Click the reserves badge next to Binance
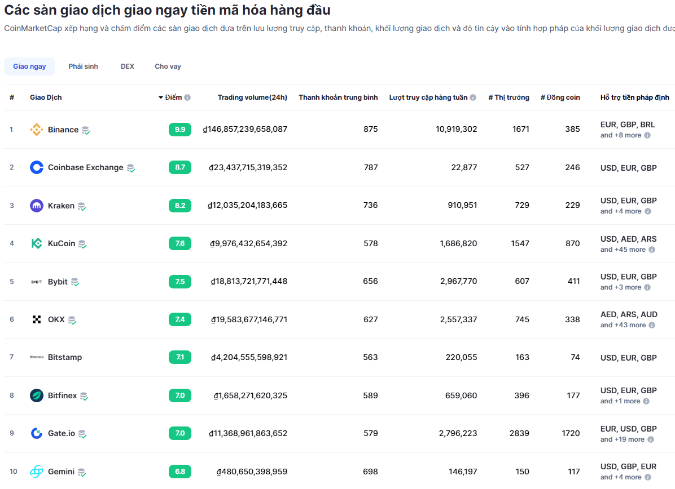 (x=86, y=130)
